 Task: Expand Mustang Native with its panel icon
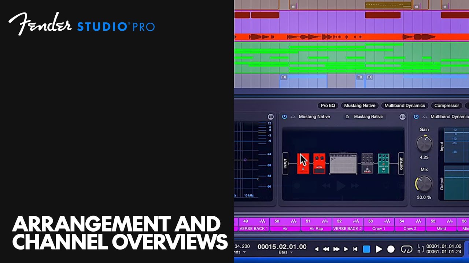(x=402, y=117)
